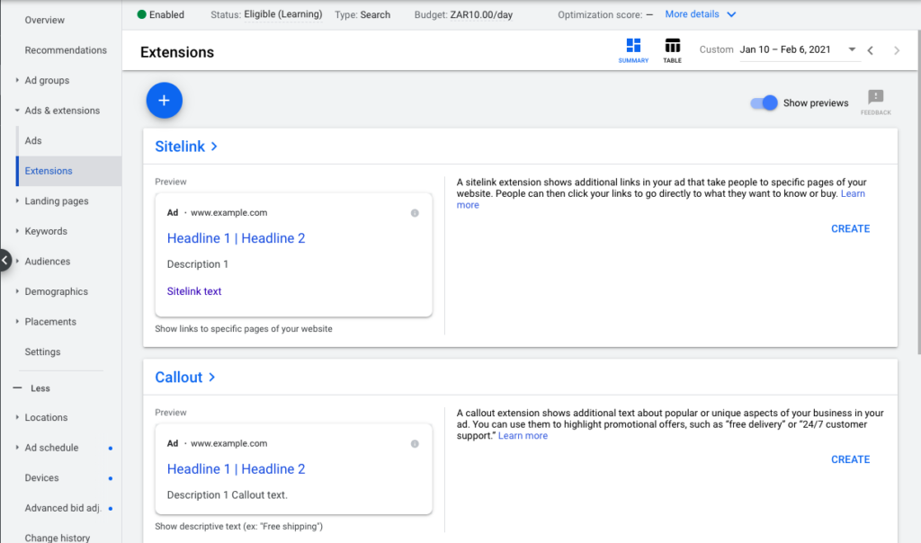Click the Eligible (Learning) status text

point(283,14)
